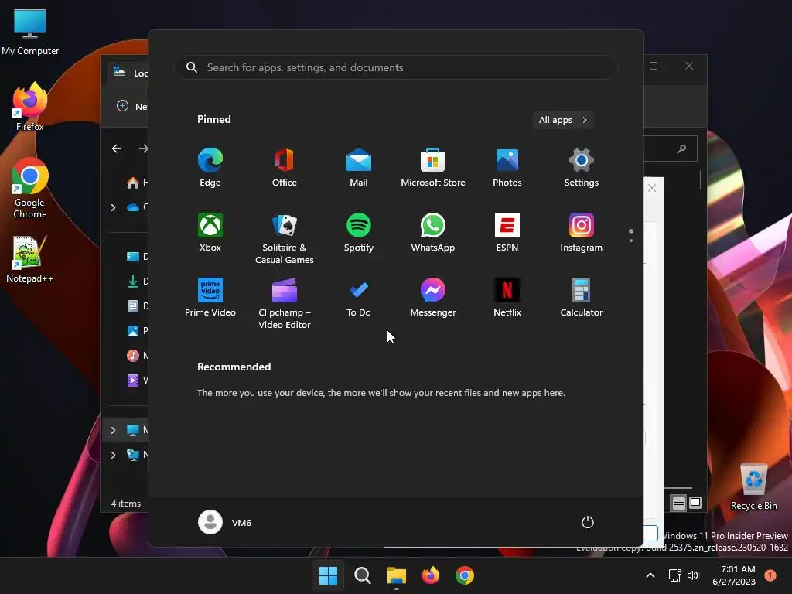Launch Chrome from the taskbar
792x594 pixels.
click(465, 575)
